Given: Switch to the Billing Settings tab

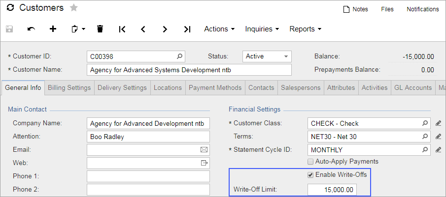Looking at the screenshot, I should (x=69, y=88).
